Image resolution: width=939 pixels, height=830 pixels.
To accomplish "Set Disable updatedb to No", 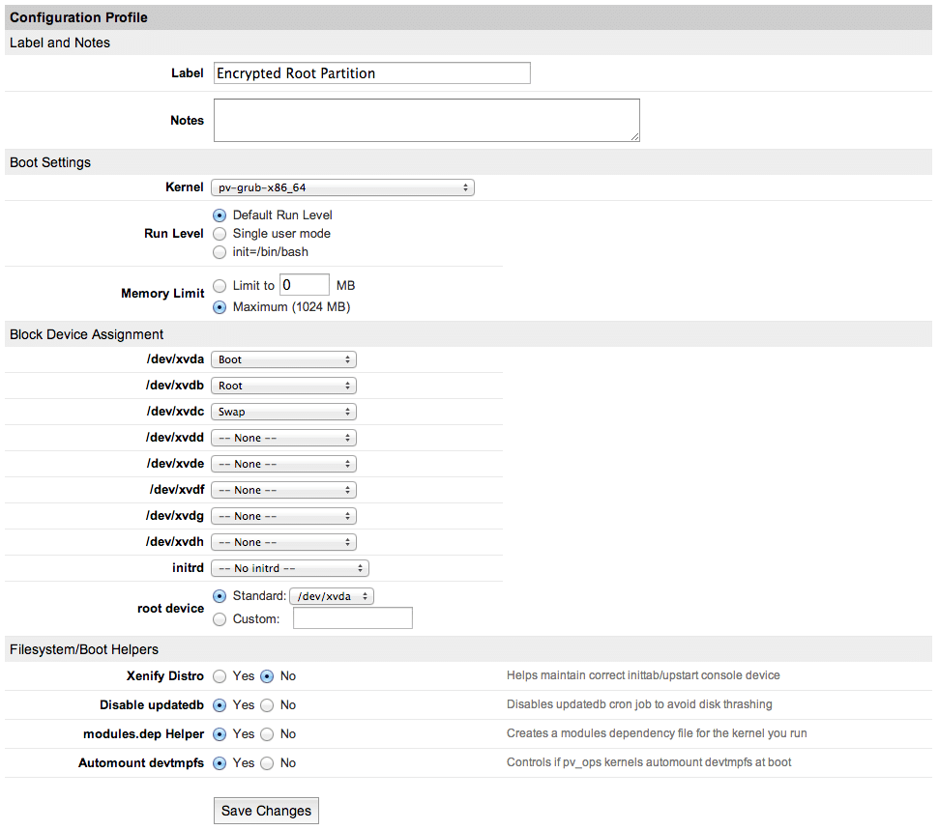I will coord(267,705).
